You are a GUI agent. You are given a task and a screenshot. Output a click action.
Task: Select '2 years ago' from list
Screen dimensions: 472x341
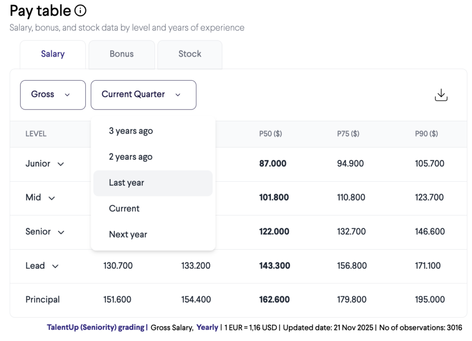pos(130,157)
